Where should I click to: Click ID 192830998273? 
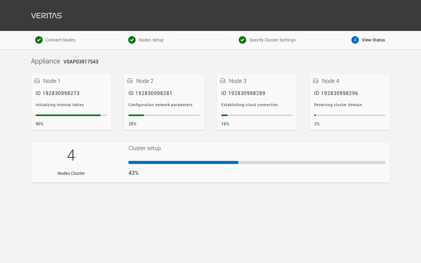coord(58,93)
